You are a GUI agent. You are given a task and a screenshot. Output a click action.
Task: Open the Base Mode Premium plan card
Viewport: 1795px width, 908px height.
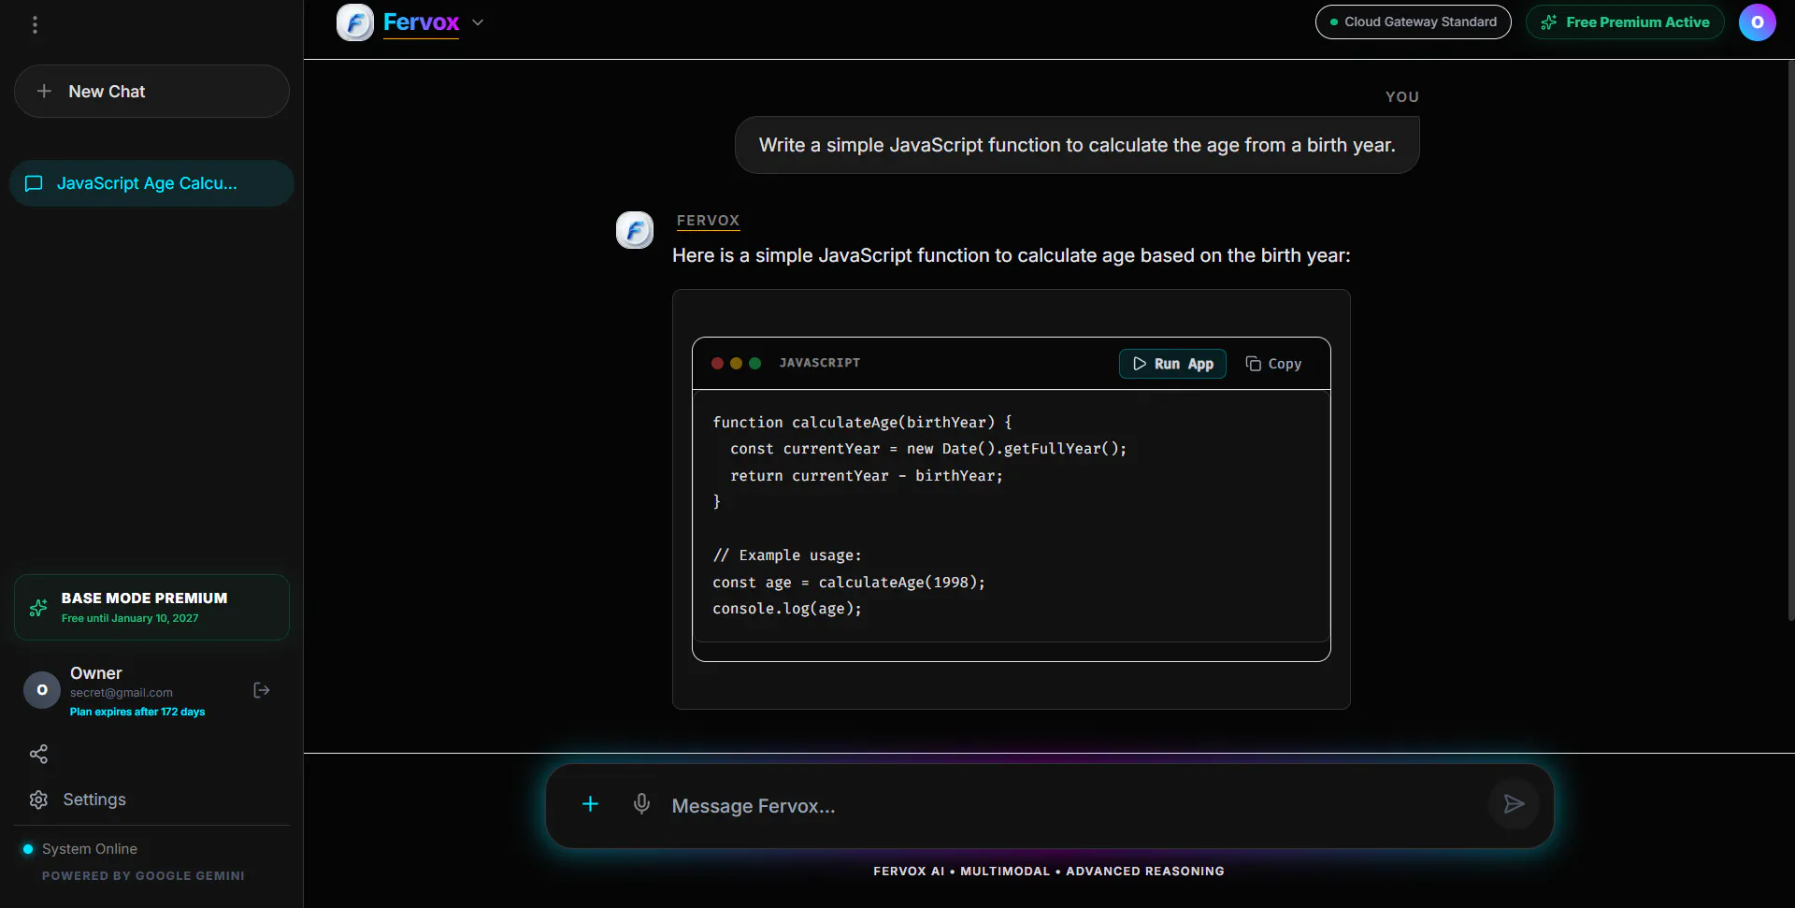pyautogui.click(x=151, y=608)
